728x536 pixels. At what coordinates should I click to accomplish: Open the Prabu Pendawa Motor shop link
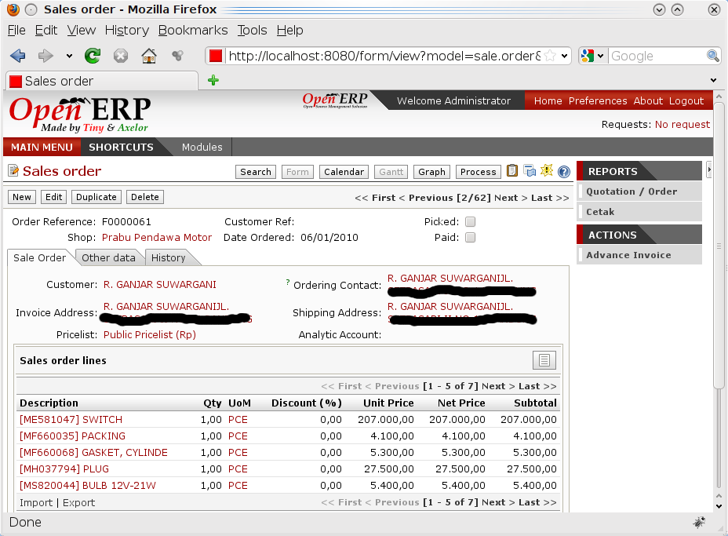pyautogui.click(x=156, y=237)
